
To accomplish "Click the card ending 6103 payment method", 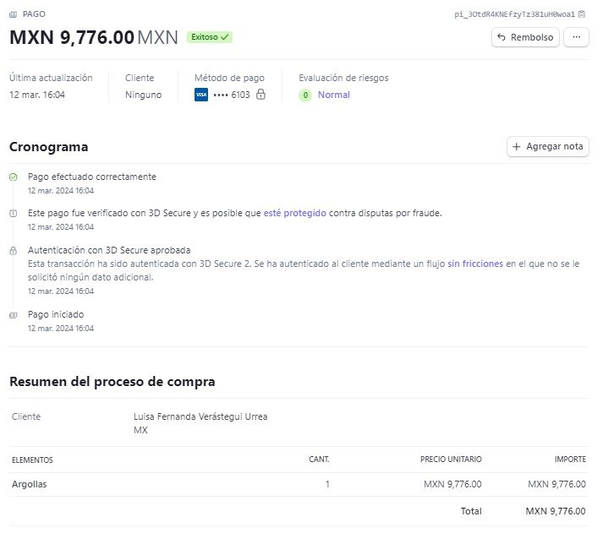I will click(x=232, y=95).
